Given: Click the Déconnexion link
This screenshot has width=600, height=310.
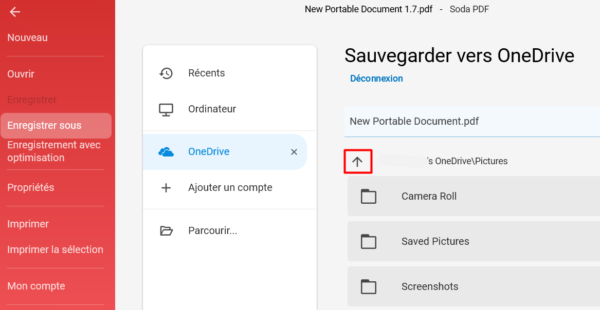Looking at the screenshot, I should pyautogui.click(x=376, y=79).
